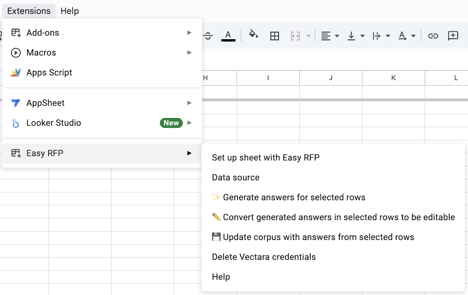Screen dimensions: 468x295
Task: Click the green New badge
Action: coord(171,123)
